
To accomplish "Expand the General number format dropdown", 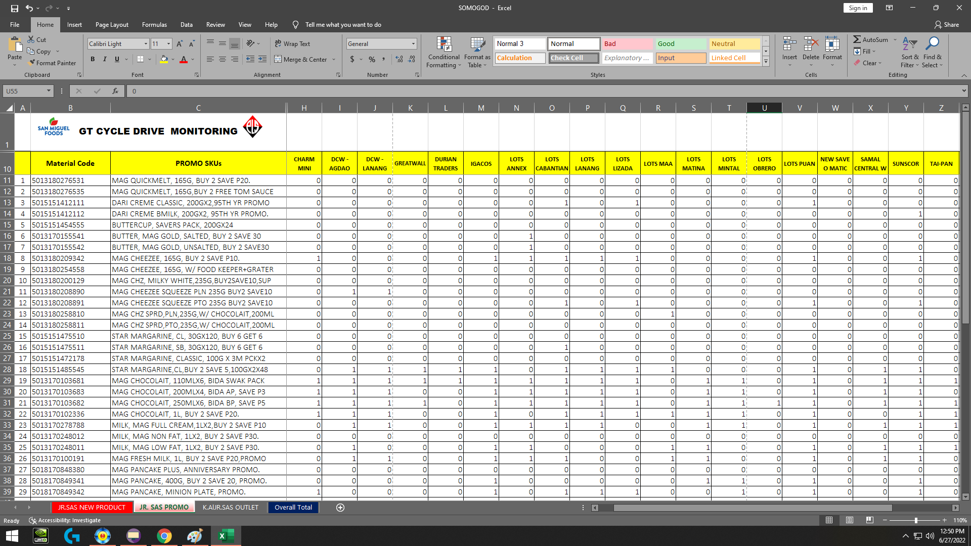I will click(413, 44).
